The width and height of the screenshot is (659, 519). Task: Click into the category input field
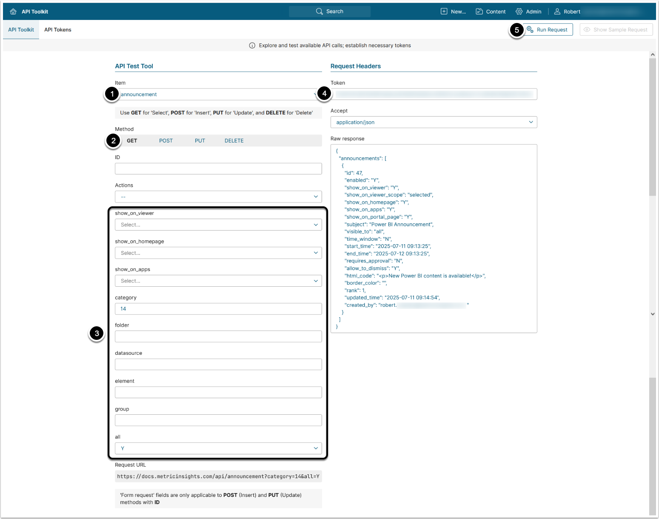218,309
